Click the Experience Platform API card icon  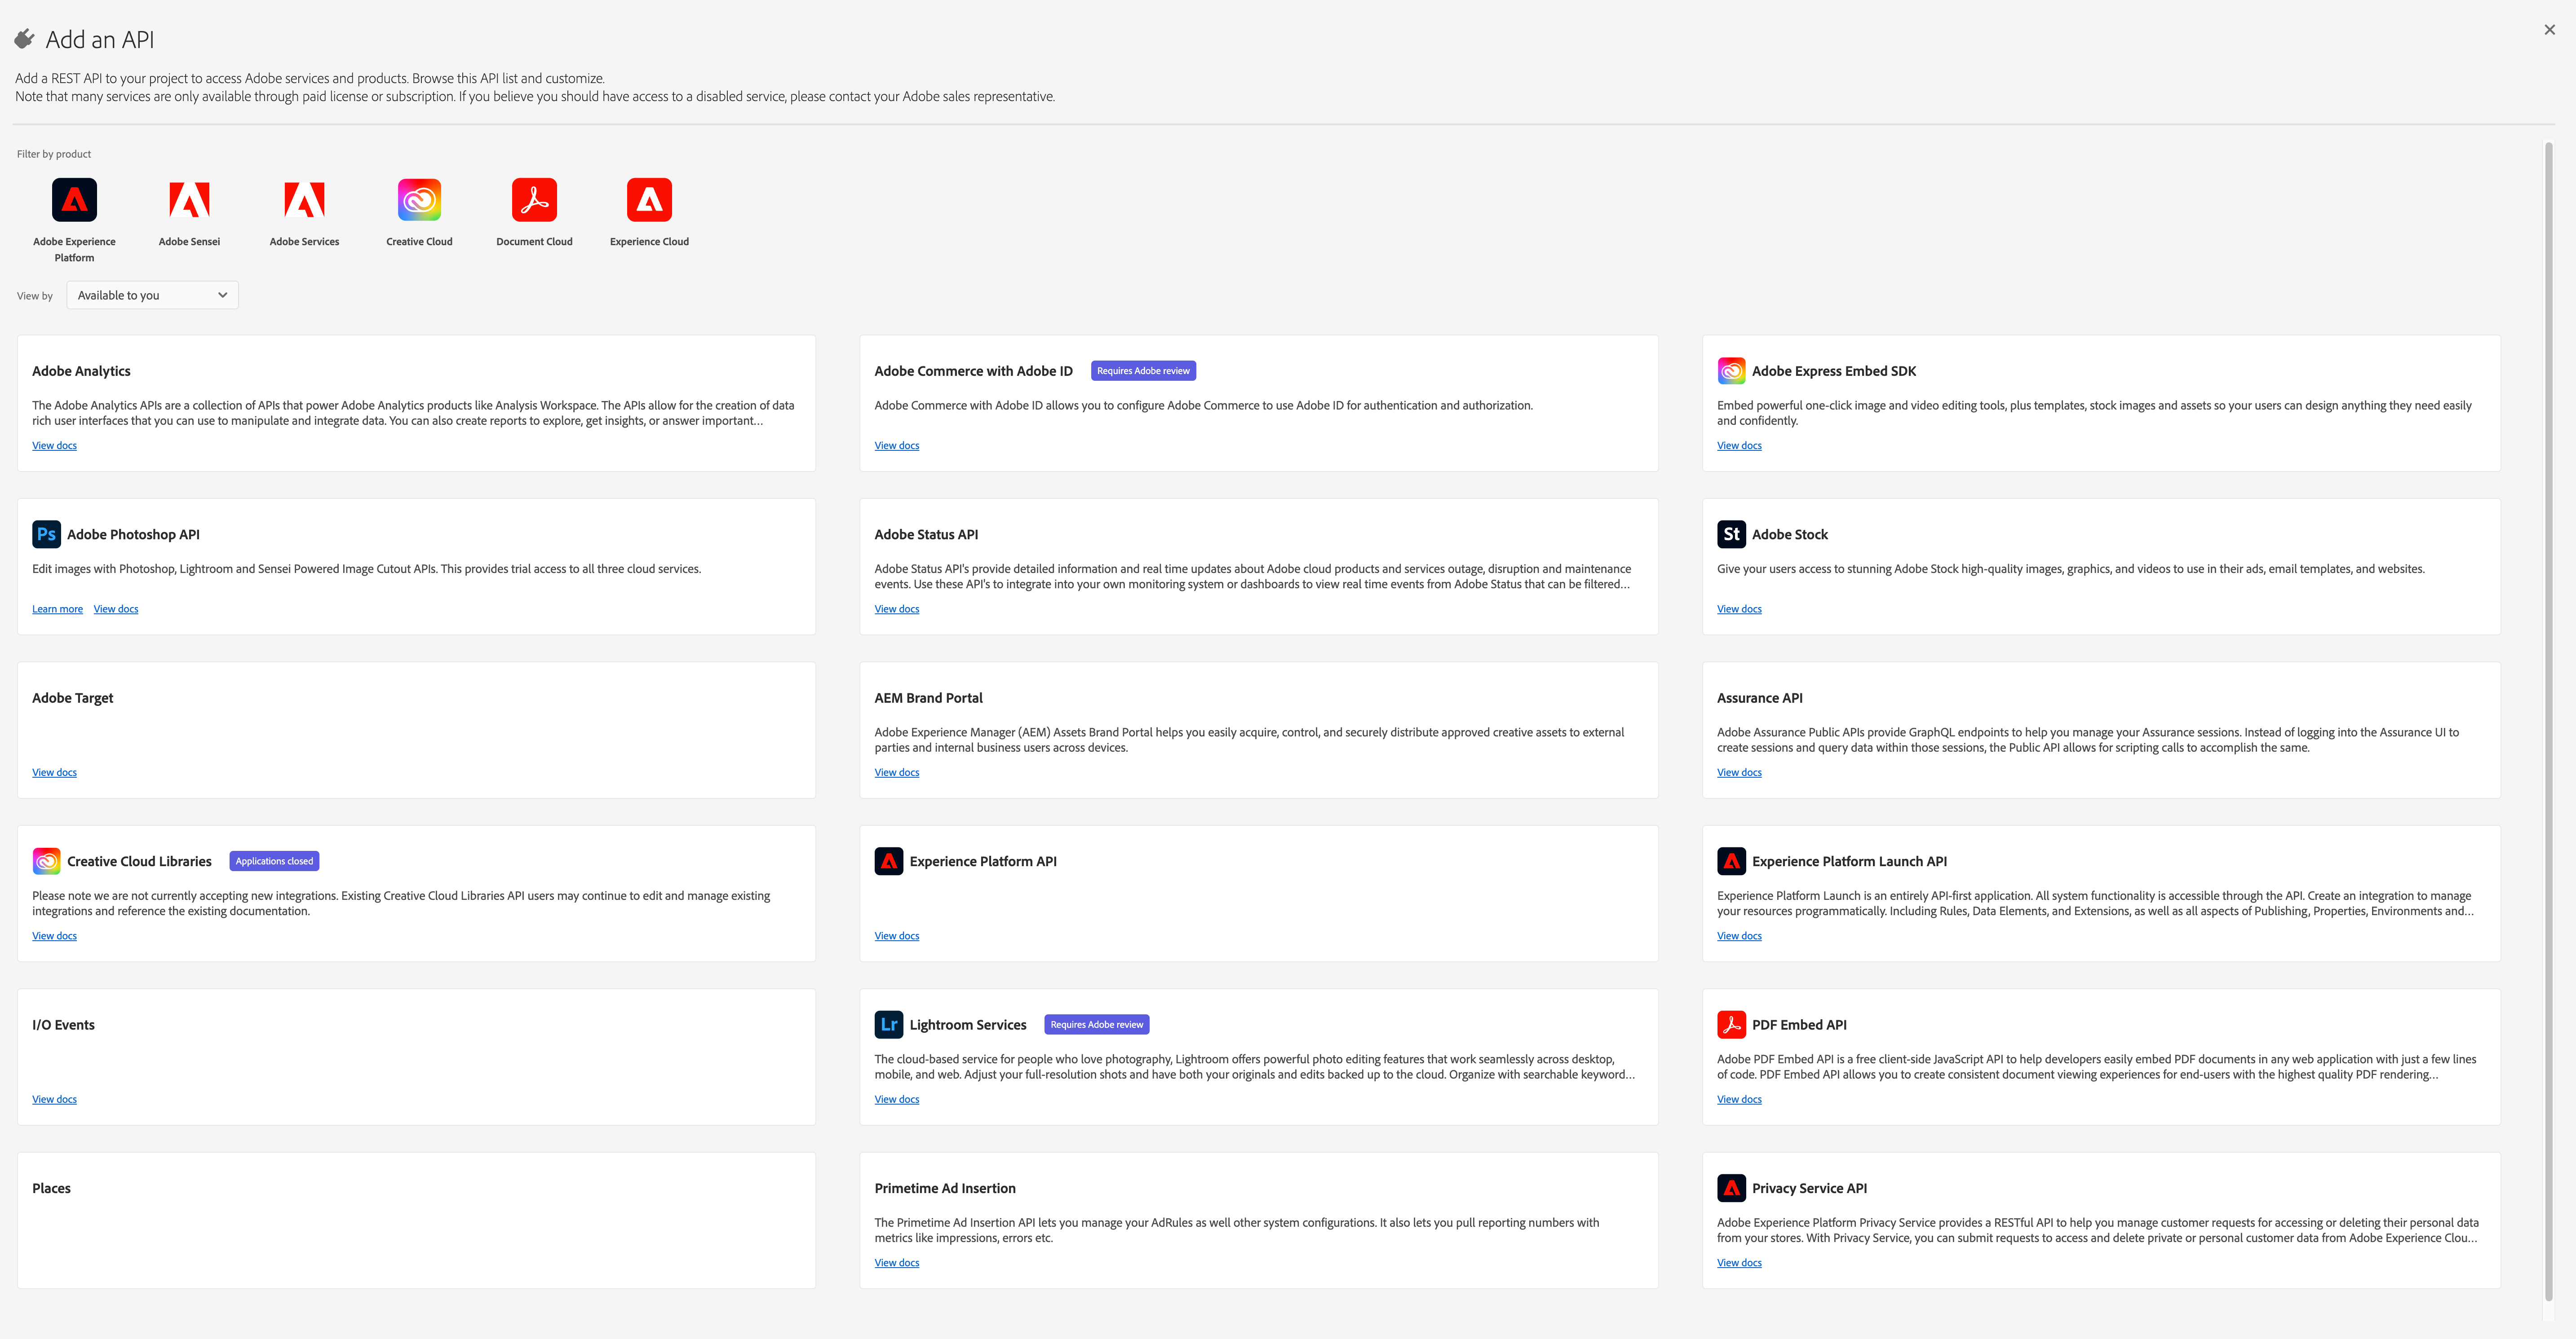[x=888, y=861]
